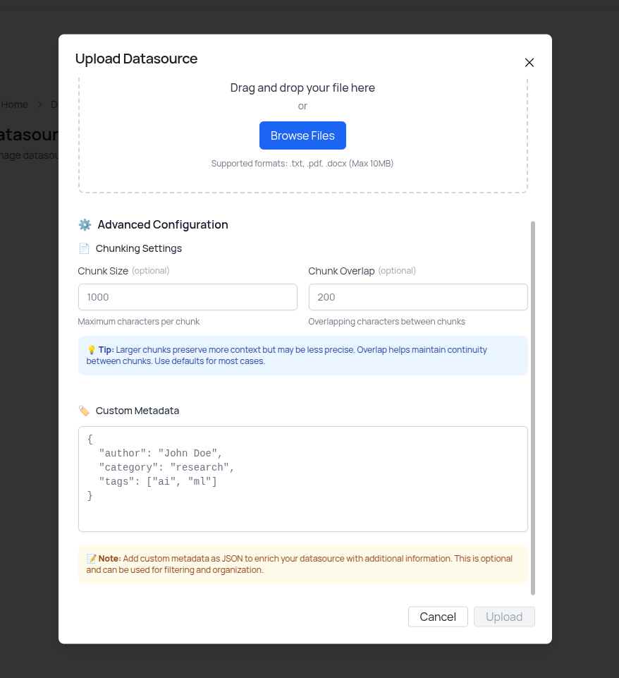Click the Advanced Configuration heading text
The image size is (619, 678).
[x=163, y=225]
